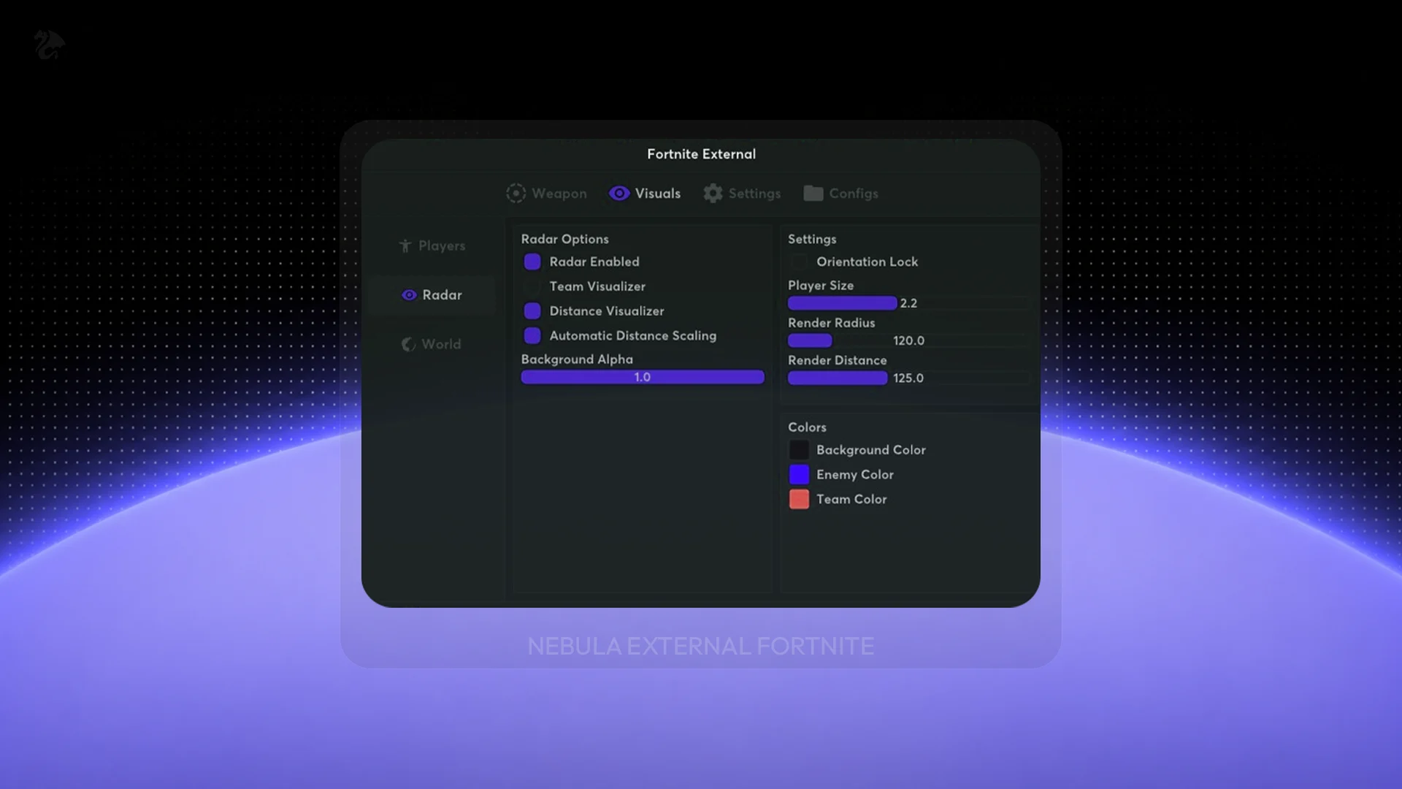Click the Team Color label
The height and width of the screenshot is (789, 1402).
[x=851, y=499]
